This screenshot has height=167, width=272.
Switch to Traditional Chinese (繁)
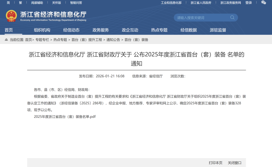click(x=20, y=3)
